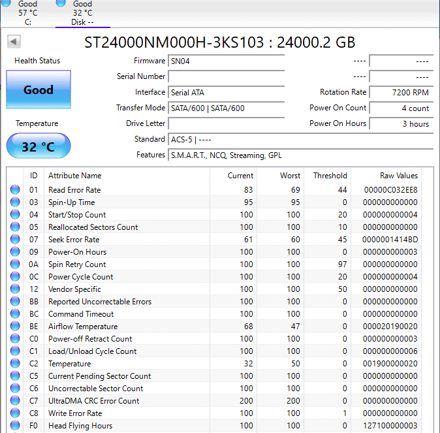Click the 32 °C temperature button
This screenshot has width=440, height=433.
[x=39, y=146]
